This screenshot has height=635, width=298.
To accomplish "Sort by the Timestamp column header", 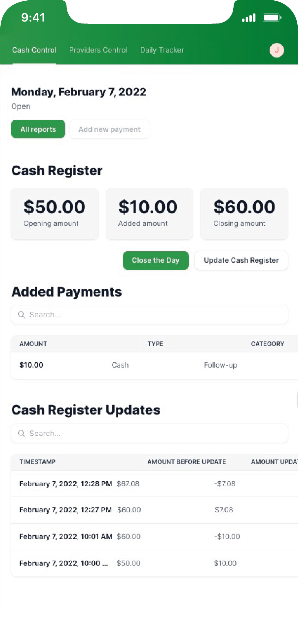I will coord(37,462).
